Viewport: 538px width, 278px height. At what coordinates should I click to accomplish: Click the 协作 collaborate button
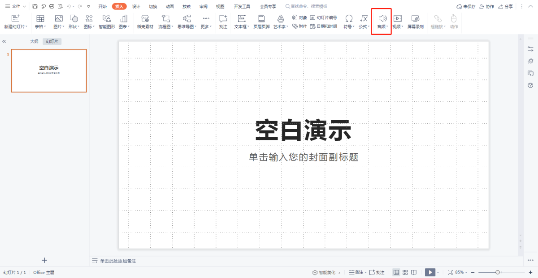tap(486, 6)
